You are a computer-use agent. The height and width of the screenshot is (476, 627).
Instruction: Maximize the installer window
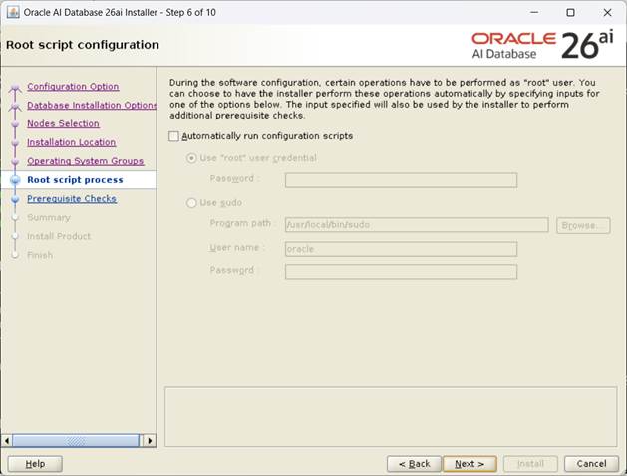(x=570, y=12)
